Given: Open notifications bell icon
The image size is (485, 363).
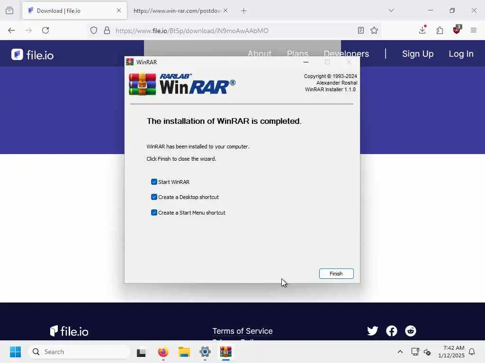Looking at the screenshot, I should [x=472, y=352].
